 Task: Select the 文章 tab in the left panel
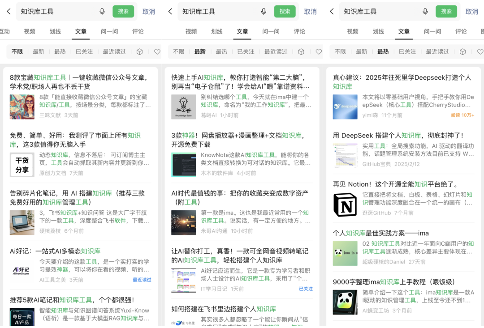point(81,31)
